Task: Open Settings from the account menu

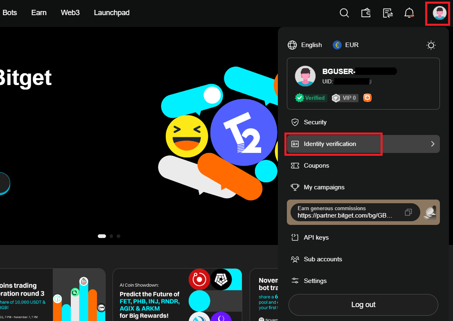Action: pos(363,281)
